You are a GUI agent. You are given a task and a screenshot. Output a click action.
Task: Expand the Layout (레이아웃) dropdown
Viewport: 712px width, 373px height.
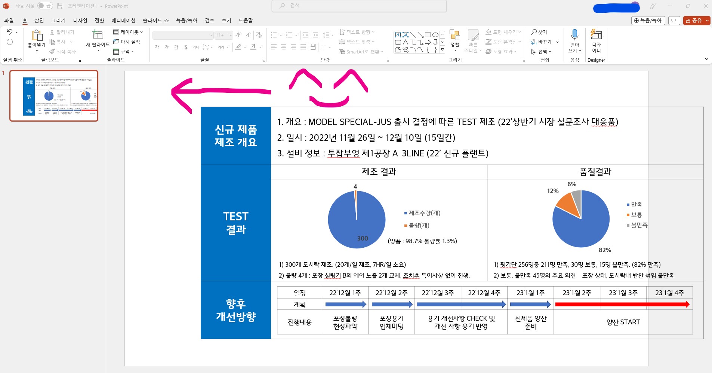pyautogui.click(x=128, y=32)
